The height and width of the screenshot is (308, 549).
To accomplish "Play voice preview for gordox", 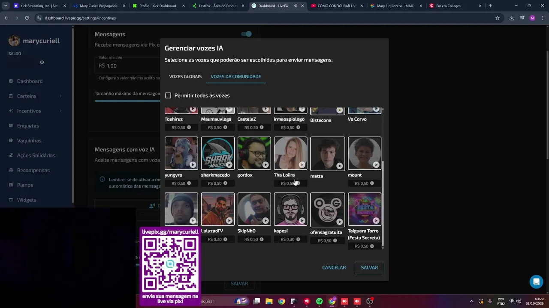I will click(266, 165).
